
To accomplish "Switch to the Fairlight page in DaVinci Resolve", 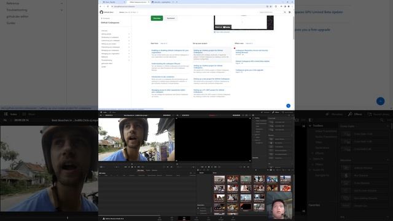I will pyautogui.click(x=221, y=219).
